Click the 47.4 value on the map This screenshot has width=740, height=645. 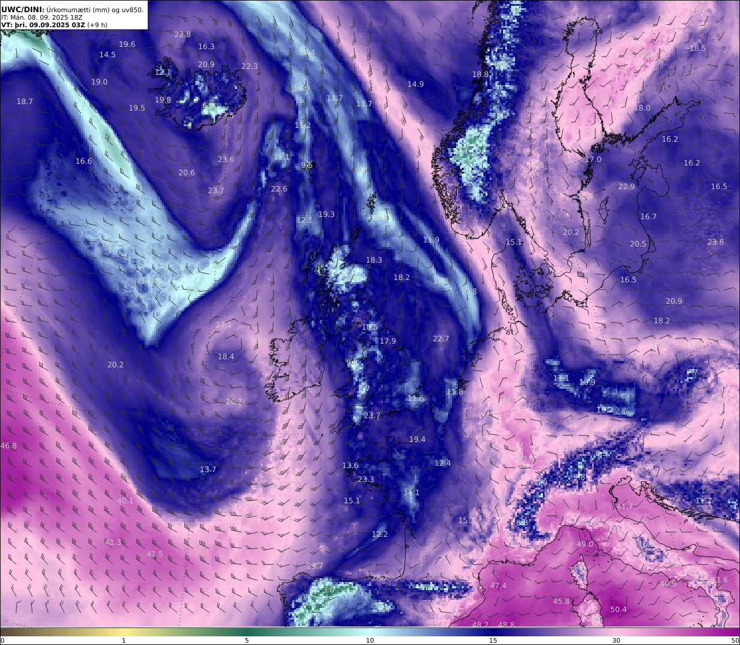[498, 586]
